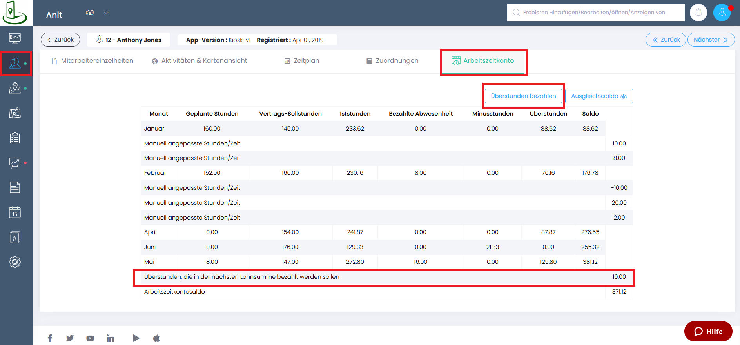Image resolution: width=740 pixels, height=345 pixels.
Task: Open the calendar icon in sidebar
Action: point(15,212)
